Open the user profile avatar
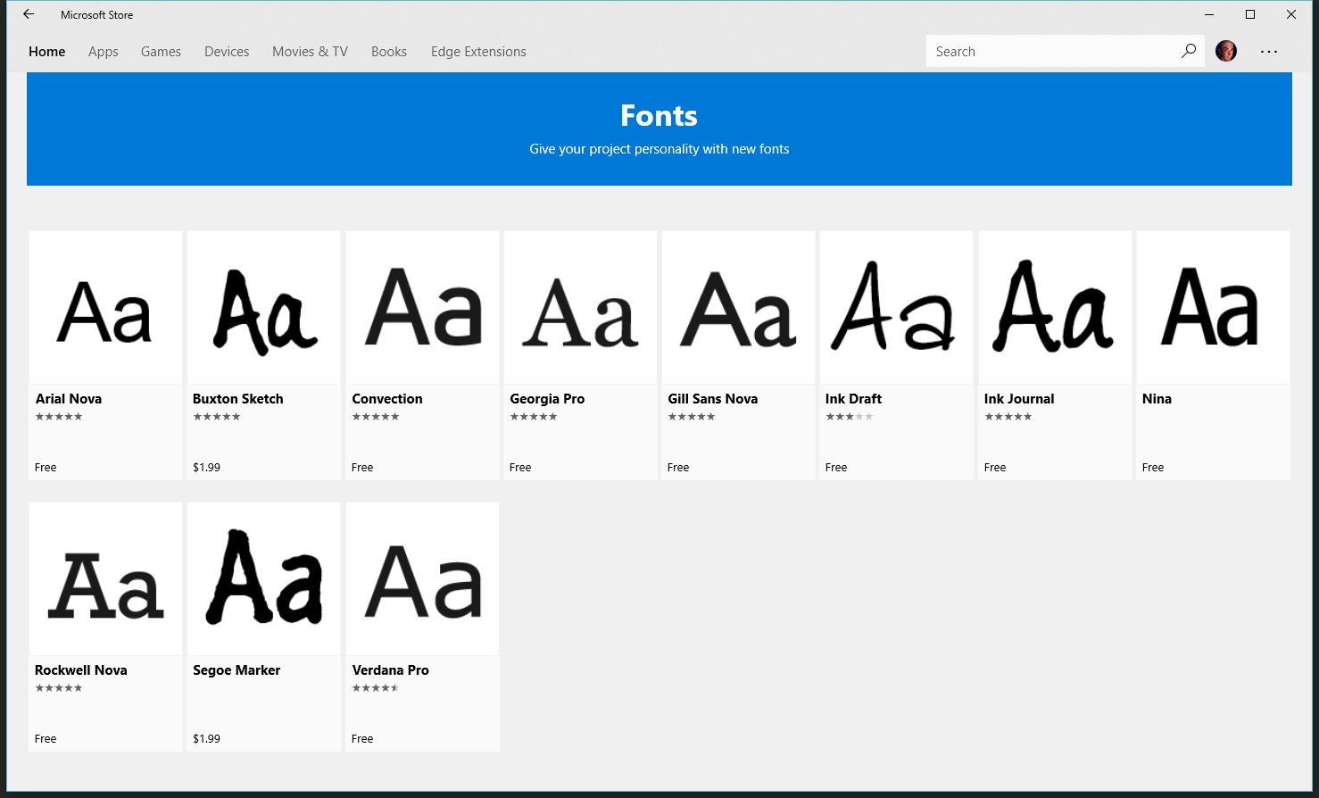Image resolution: width=1319 pixels, height=798 pixels. point(1226,51)
